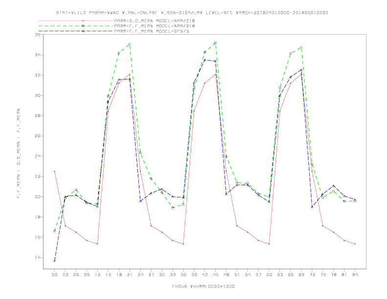The height and width of the screenshot is (299, 387).
Task: Click the green NAM peak point at hour 45
Action: click(x=215, y=43)
